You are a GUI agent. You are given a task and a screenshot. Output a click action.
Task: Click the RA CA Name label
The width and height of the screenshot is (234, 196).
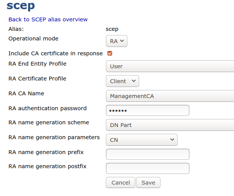click(x=26, y=93)
